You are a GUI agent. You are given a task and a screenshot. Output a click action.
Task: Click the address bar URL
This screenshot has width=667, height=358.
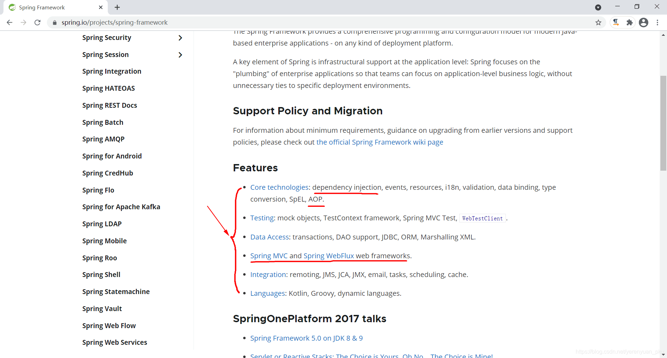tap(115, 23)
